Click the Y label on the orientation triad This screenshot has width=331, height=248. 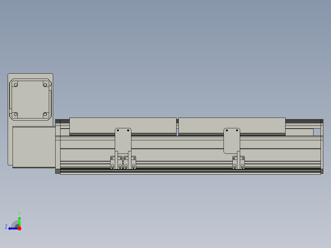click(19, 213)
